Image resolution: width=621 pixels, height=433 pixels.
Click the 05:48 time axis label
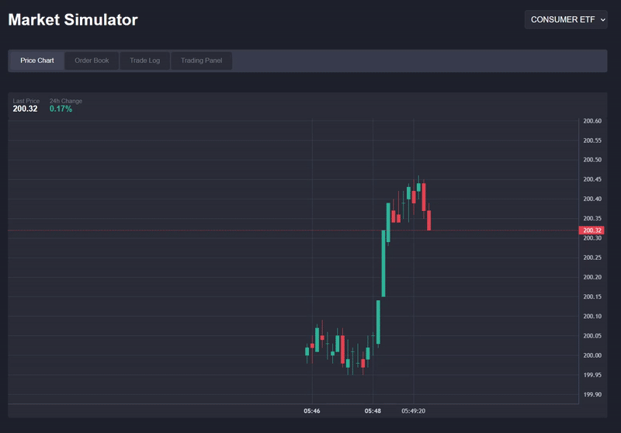(373, 410)
